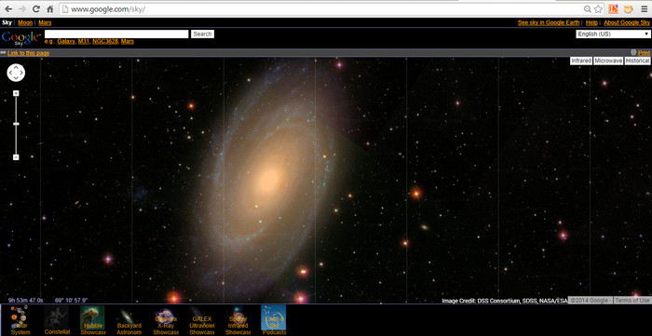This screenshot has width=652, height=336.
Task: Try the Galaxy example search link
Action: (x=66, y=42)
